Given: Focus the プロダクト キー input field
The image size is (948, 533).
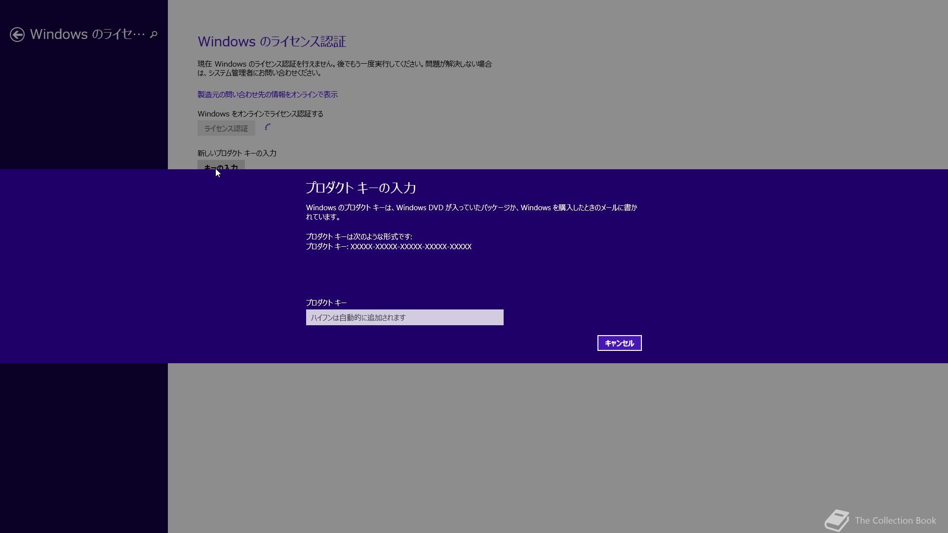Looking at the screenshot, I should pos(404,317).
